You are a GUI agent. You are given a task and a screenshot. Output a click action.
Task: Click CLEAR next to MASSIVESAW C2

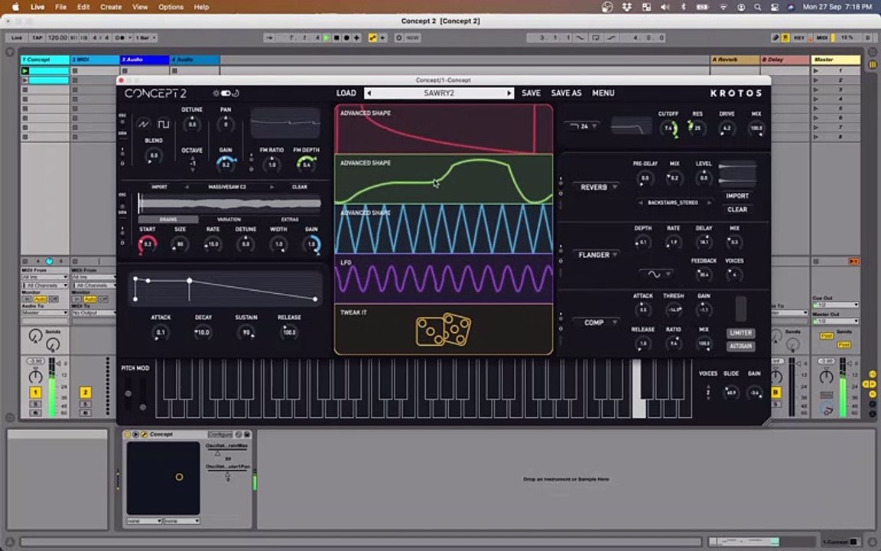coord(300,187)
